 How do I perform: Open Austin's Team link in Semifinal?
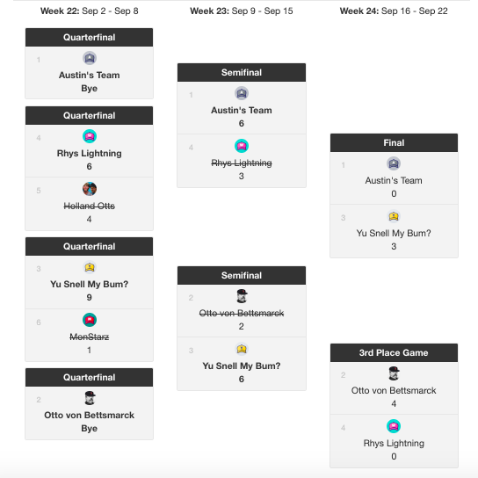coord(242,111)
